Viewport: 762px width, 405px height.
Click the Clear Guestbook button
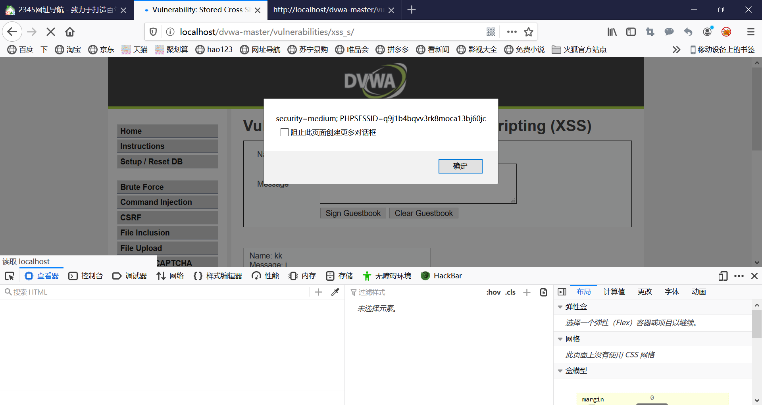point(423,213)
